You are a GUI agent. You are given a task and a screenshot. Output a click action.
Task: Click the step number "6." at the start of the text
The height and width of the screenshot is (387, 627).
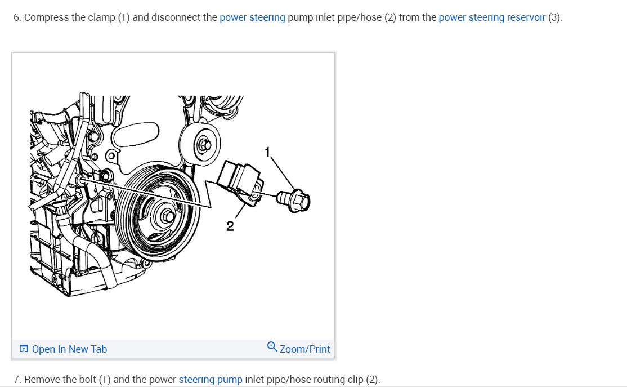(17, 17)
